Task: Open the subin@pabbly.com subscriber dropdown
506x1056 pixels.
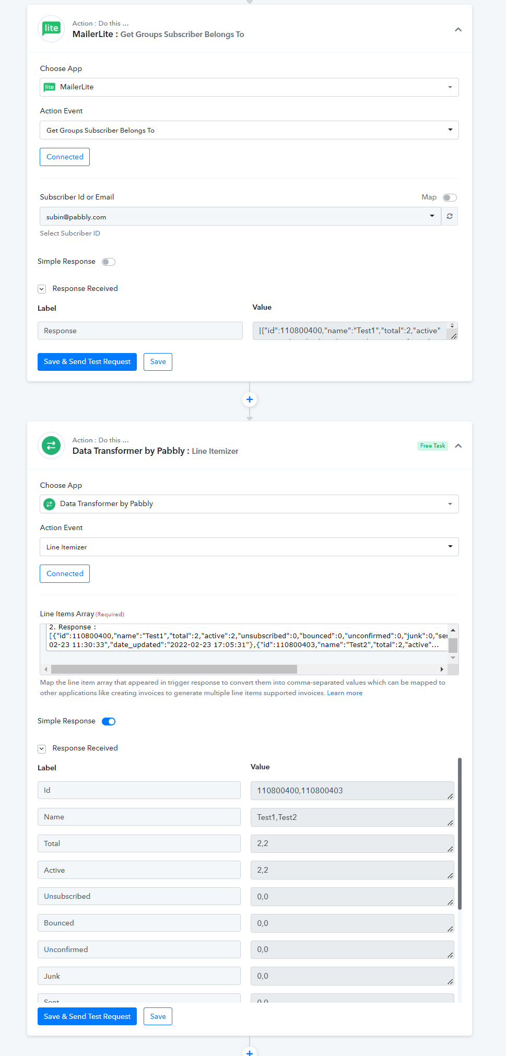Action: tap(241, 216)
